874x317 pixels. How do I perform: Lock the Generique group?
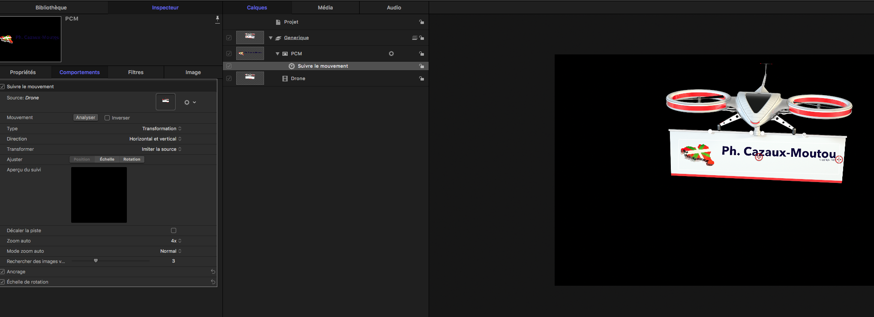pyautogui.click(x=421, y=38)
